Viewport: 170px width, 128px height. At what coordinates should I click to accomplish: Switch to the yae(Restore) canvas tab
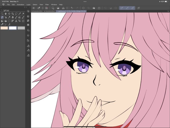coord(71,11)
